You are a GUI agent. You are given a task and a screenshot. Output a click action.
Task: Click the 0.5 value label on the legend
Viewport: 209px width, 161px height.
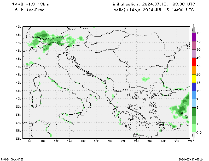pos(199,132)
